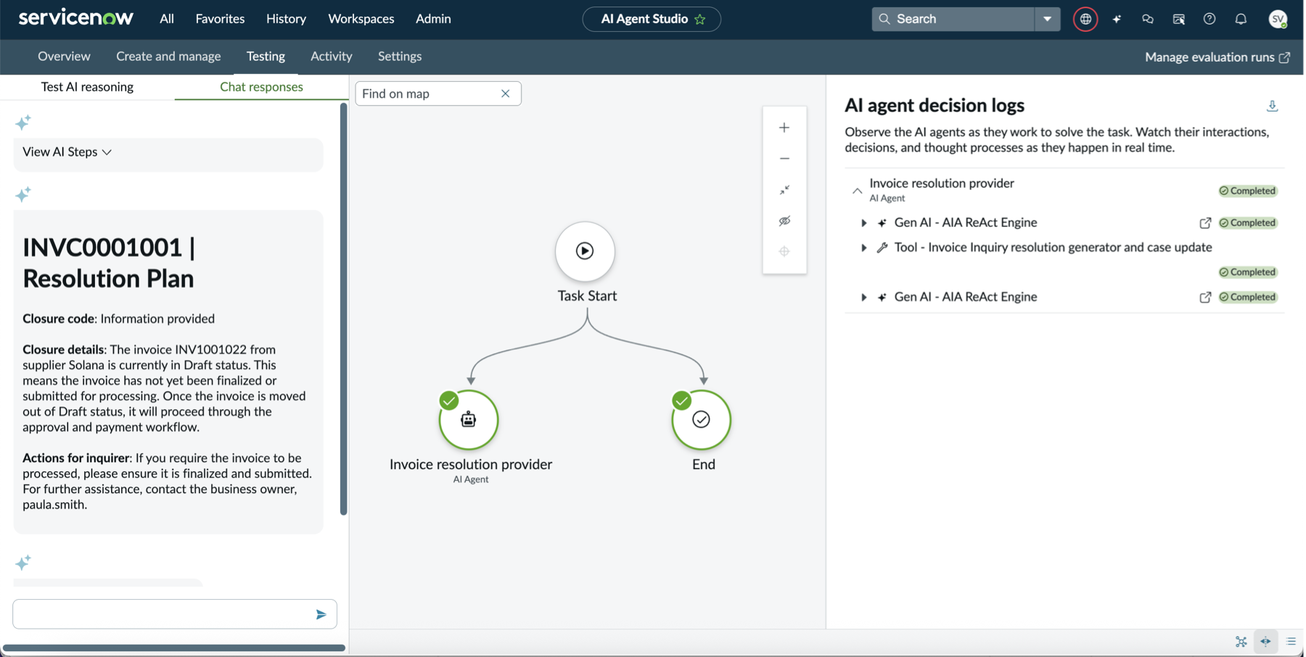Open the help question mark icon
Viewport: 1306px width, 657px height.
(x=1210, y=20)
